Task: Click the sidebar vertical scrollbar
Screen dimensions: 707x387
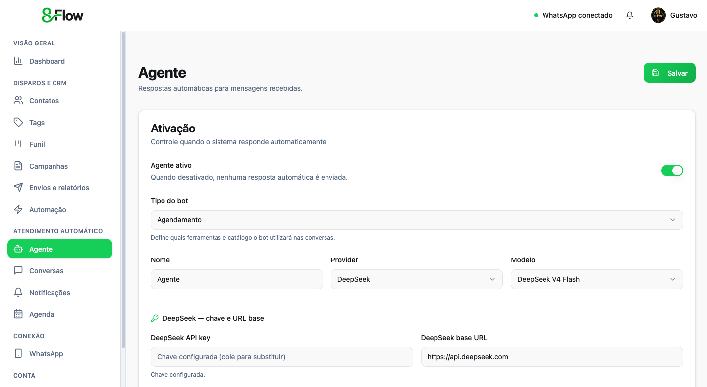Action: coord(123,190)
